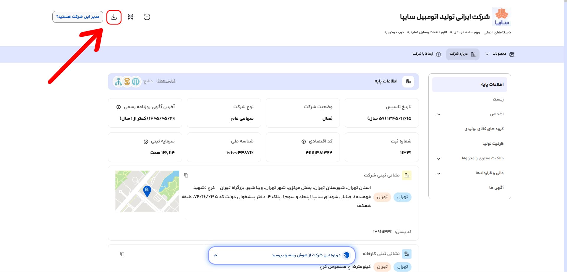
Task: Click the info icon beside کد اقتصادی
Action: [x=304, y=142]
